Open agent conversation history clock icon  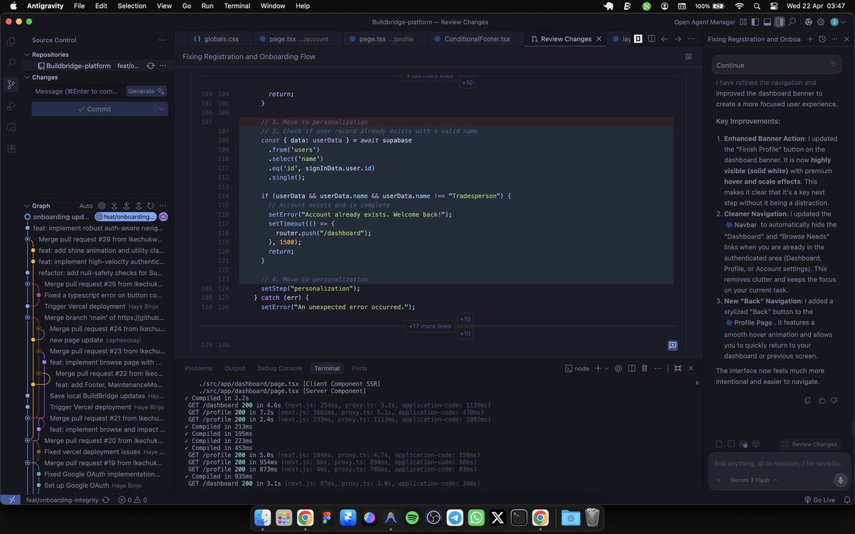click(822, 39)
